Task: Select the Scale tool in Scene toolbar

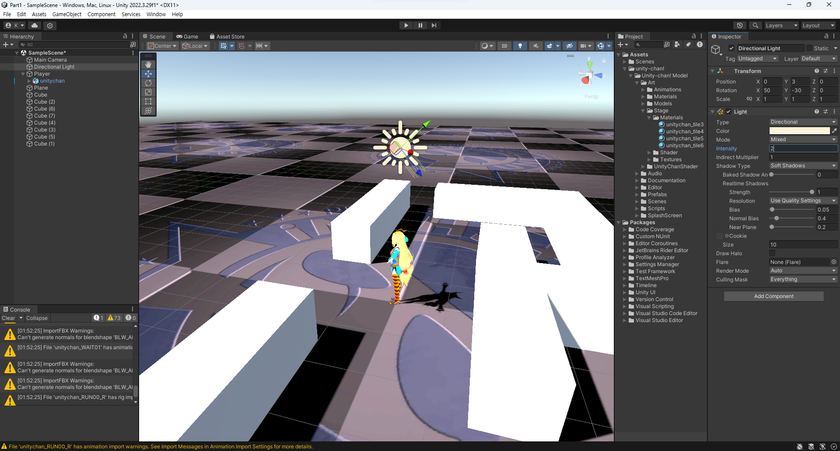Action: tap(148, 92)
